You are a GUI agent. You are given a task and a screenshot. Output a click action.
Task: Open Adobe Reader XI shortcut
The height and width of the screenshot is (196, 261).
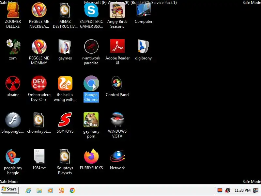click(117, 46)
